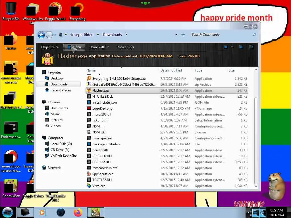Open ChomikBox desktop shortcut
This screenshot has width=291, height=218.
click(11, 188)
